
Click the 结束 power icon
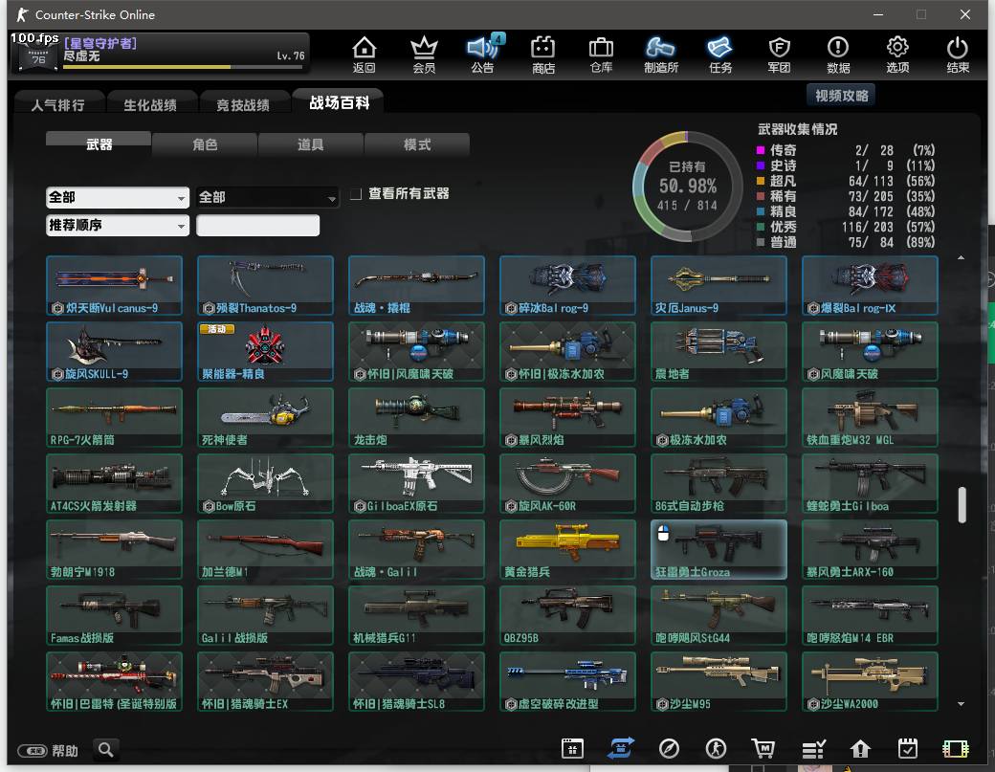coord(957,55)
